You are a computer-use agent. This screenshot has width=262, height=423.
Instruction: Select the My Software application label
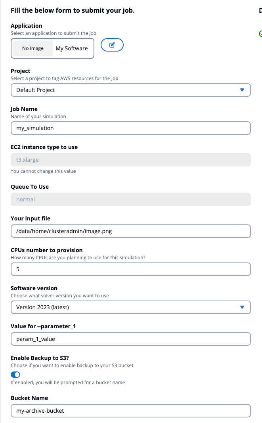click(71, 48)
